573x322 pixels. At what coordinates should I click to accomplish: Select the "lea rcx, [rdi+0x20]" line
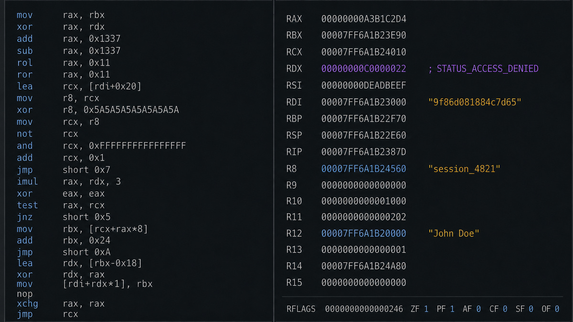pyautogui.click(x=79, y=86)
